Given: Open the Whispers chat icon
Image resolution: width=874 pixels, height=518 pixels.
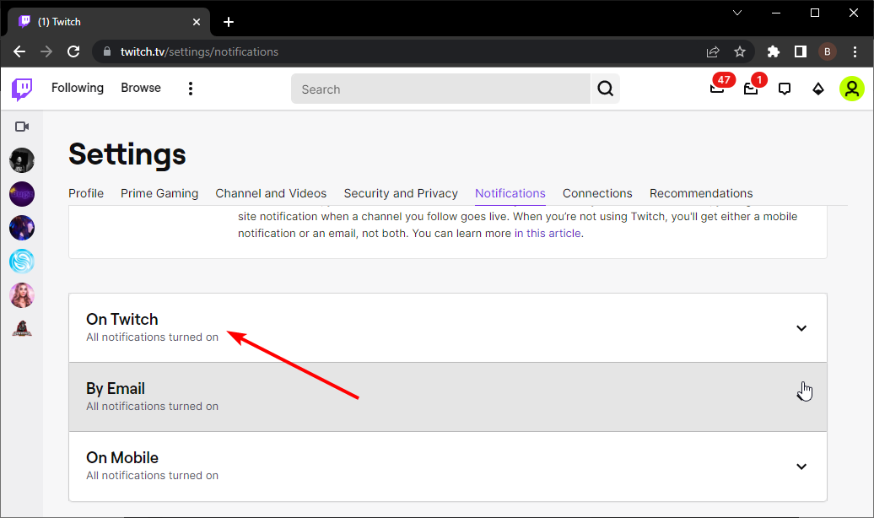Looking at the screenshot, I should coord(785,89).
